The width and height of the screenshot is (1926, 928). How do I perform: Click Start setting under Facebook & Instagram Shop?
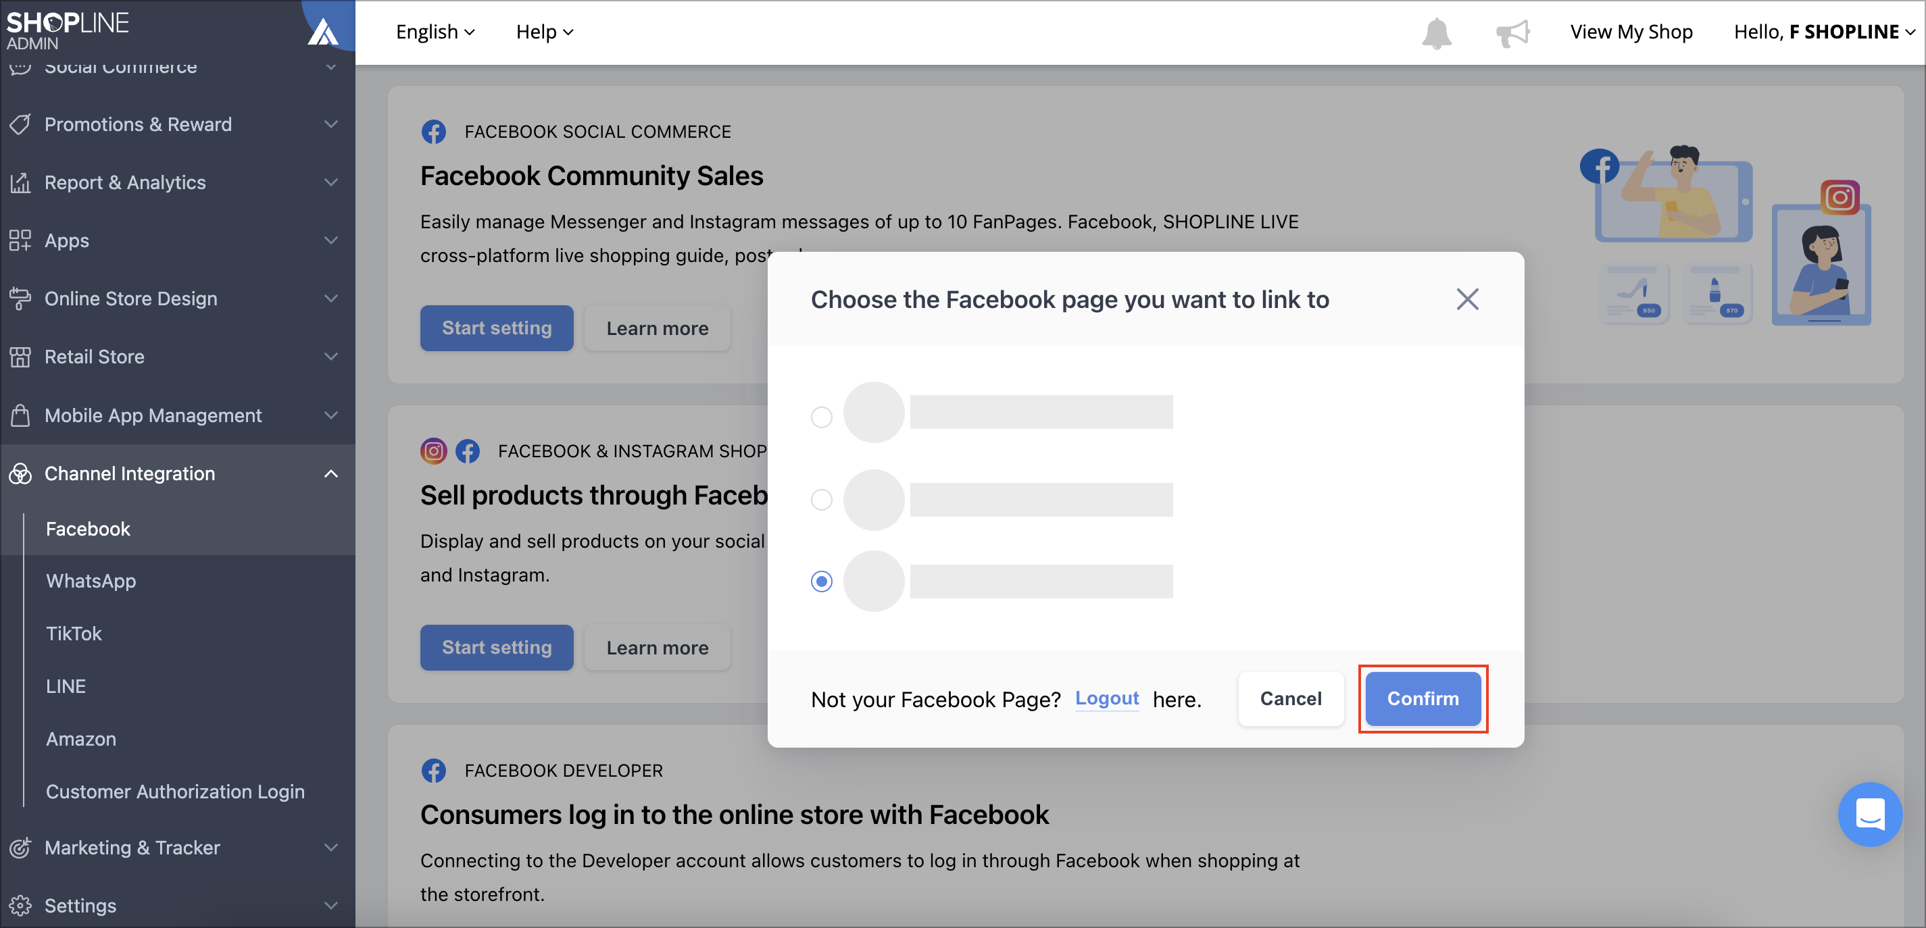point(497,648)
